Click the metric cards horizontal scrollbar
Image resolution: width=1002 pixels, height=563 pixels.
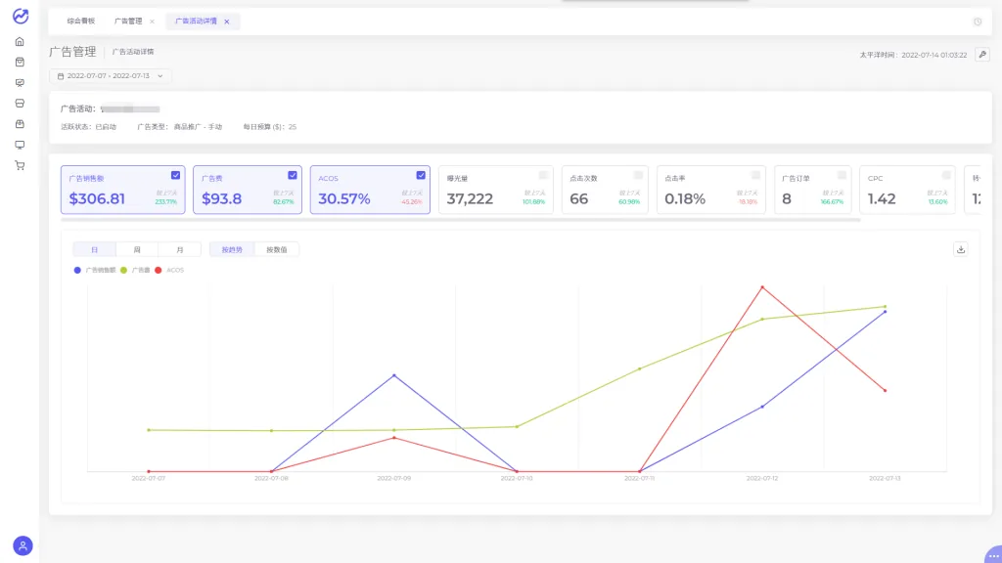click(460, 220)
